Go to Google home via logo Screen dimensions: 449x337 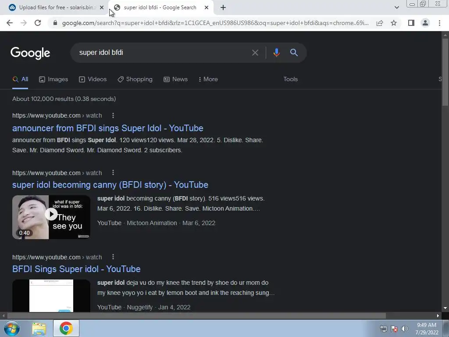pyautogui.click(x=30, y=53)
